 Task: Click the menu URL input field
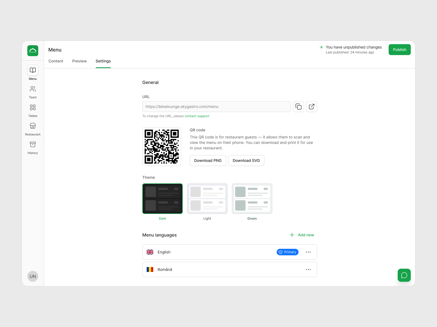pos(217,107)
